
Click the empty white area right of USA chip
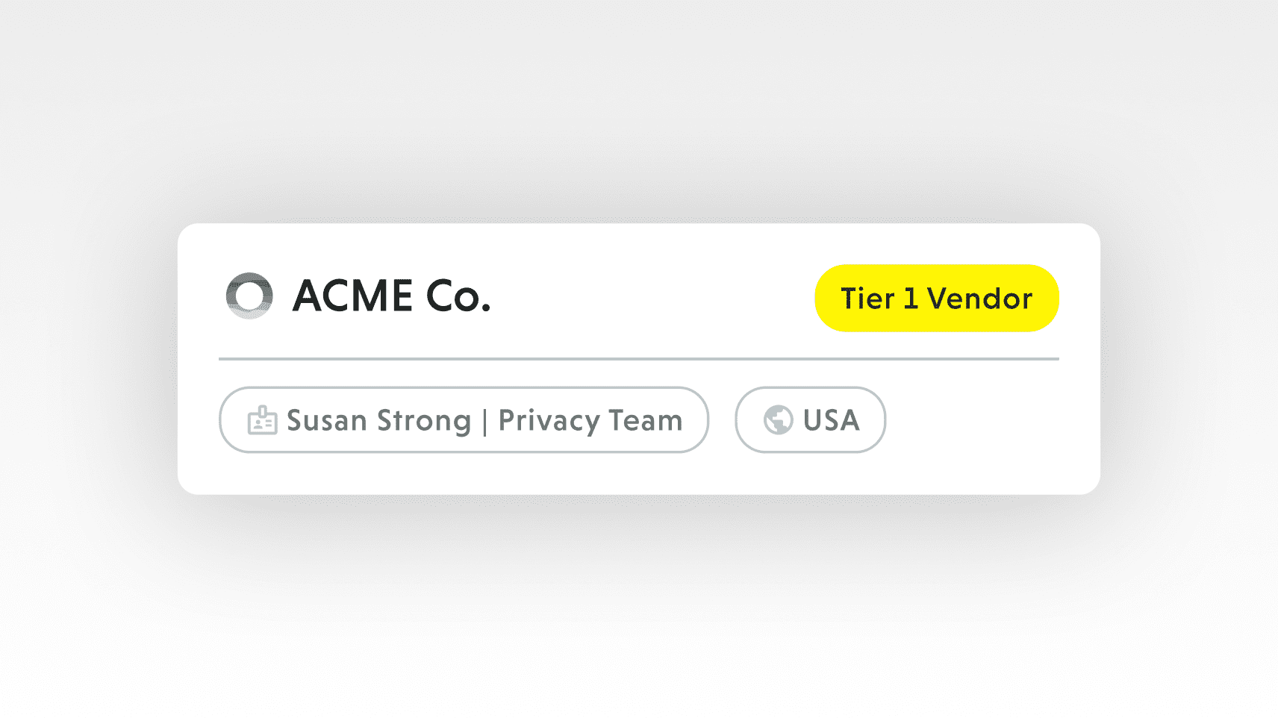point(985,422)
